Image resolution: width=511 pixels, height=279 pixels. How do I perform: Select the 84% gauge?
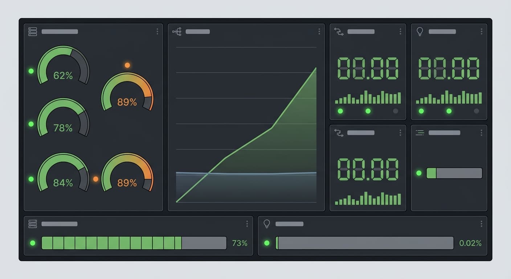(x=63, y=173)
